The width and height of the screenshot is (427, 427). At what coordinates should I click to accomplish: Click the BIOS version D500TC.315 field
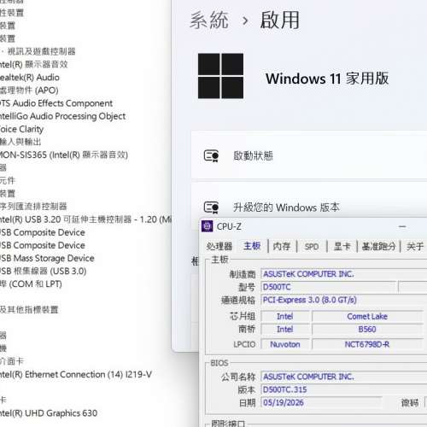click(344, 389)
